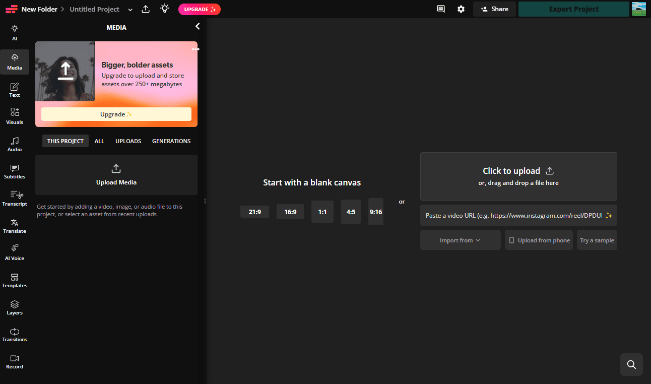Click the Export Project button
The image size is (651, 384).
pyautogui.click(x=574, y=9)
